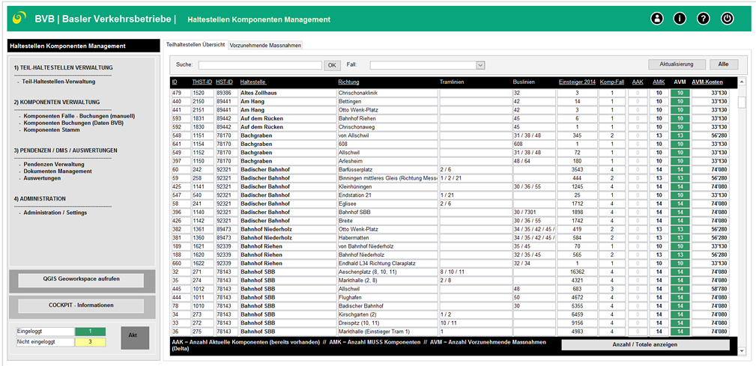756x366 pixels.
Task: Click Anzahl / Totale anzeigen button
Action: click(x=645, y=345)
